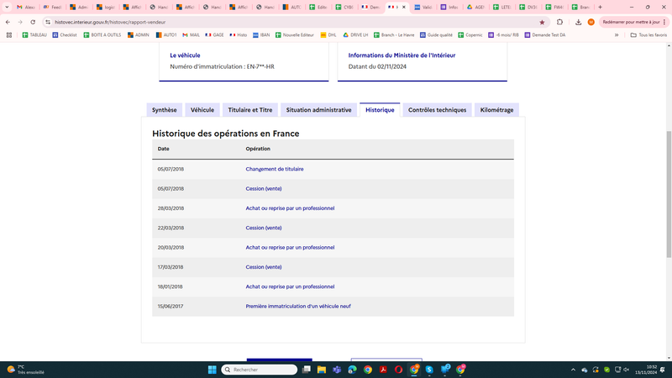Screen dimensions: 672x378
Task: Open the DHL bookmark
Action: [x=328, y=35]
